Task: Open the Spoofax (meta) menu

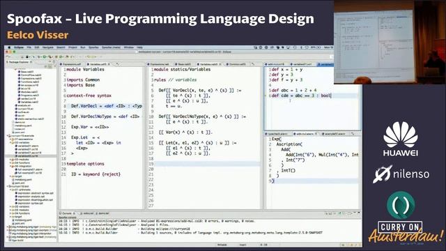Action: pos(111,47)
